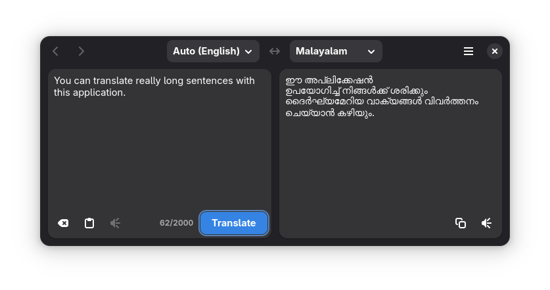Go forward to the next translation
Image resolution: width=550 pixels, height=290 pixels.
81,51
